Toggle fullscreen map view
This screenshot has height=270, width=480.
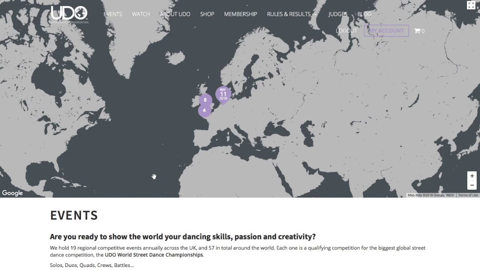(x=471, y=5)
